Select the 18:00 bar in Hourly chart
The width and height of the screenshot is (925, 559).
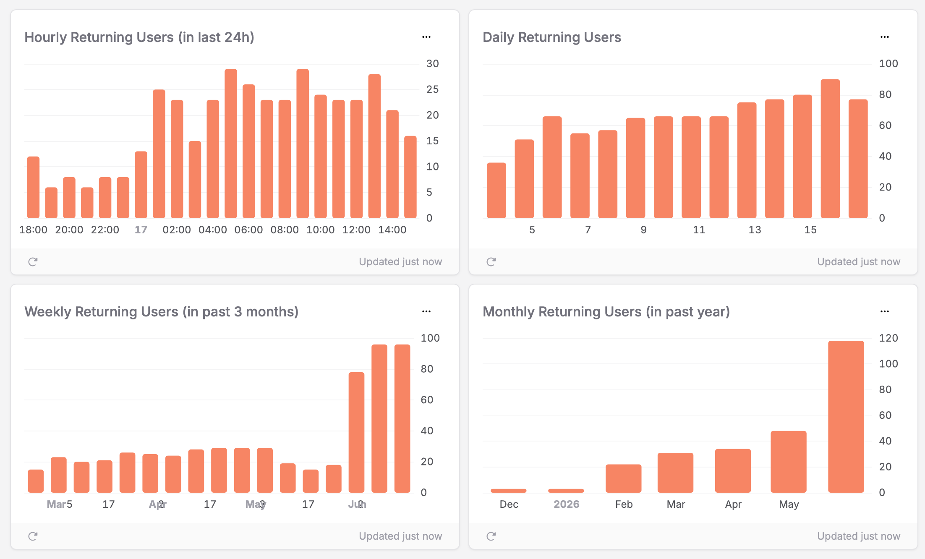[x=33, y=187]
